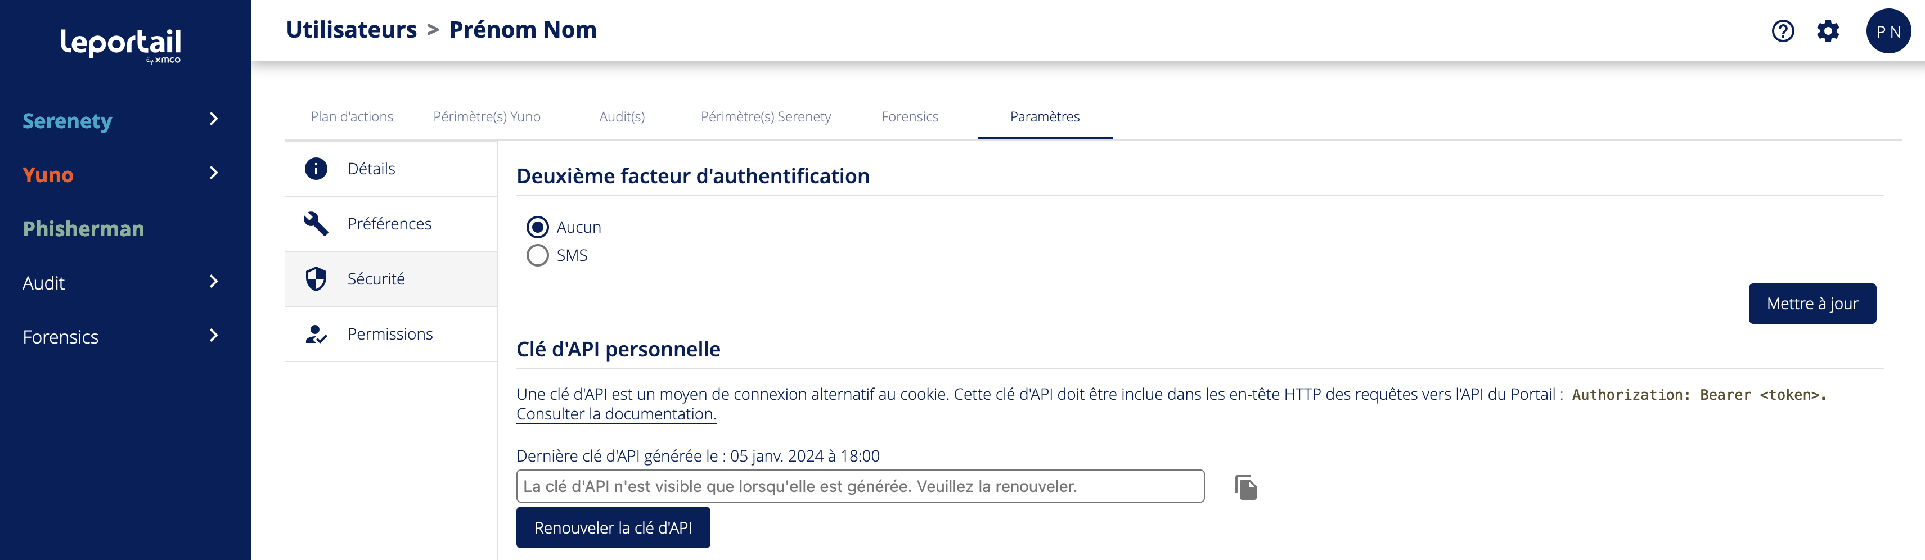Screen dimensions: 1925x560
Task: Click the Mettre à jour button
Action: coord(1811,304)
